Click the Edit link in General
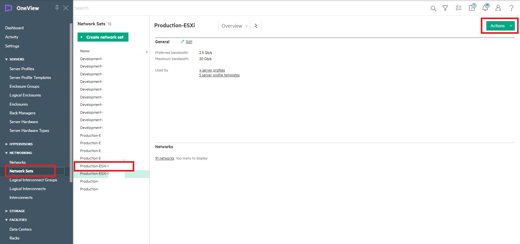Screen dimensions: 520x244 coord(189,42)
